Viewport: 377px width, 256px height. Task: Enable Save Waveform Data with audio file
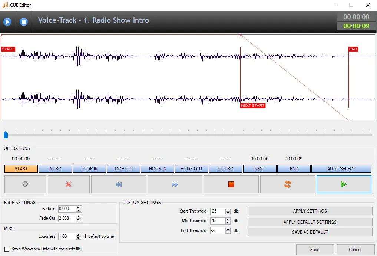[x=7, y=249]
